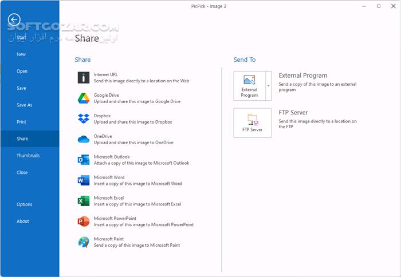Image resolution: width=401 pixels, height=277 pixels.
Task: Click the Microsoft Excel icon
Action: click(x=84, y=201)
